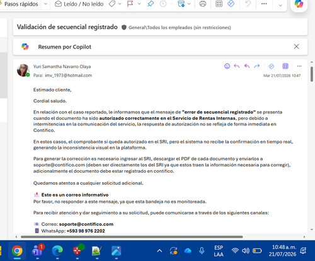Flag this message with the red flag
The image size is (315, 261).
[x=130, y=4]
